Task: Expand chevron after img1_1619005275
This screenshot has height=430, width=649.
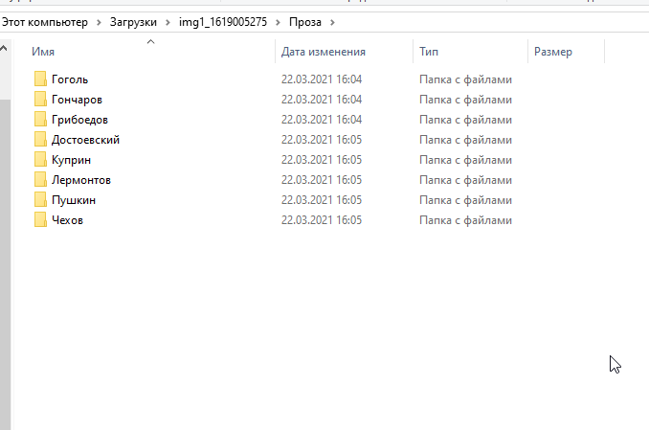Action: [279, 22]
